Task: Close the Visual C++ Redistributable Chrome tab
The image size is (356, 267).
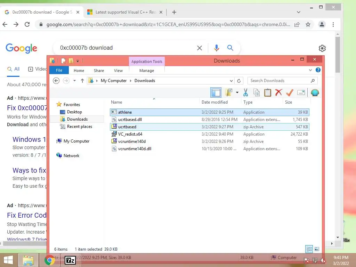Action: pos(161,12)
